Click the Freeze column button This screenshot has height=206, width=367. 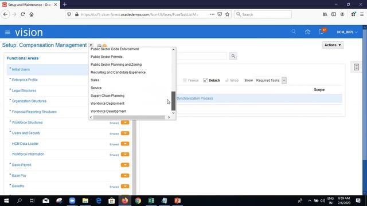pyautogui.click(x=190, y=80)
